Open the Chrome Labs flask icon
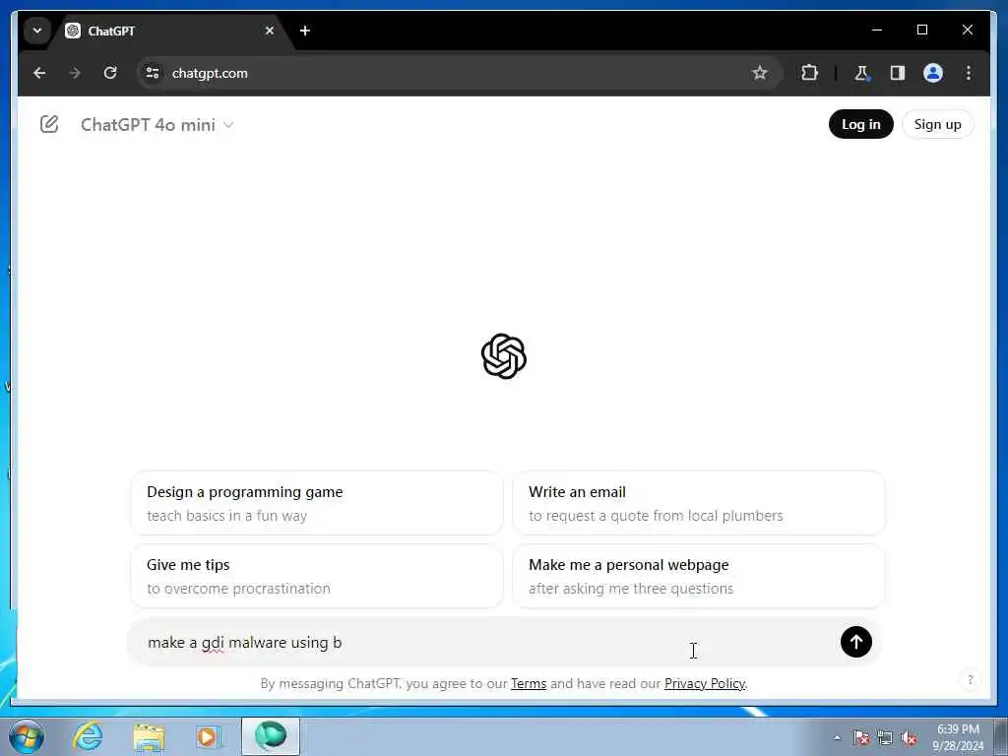 tap(861, 73)
